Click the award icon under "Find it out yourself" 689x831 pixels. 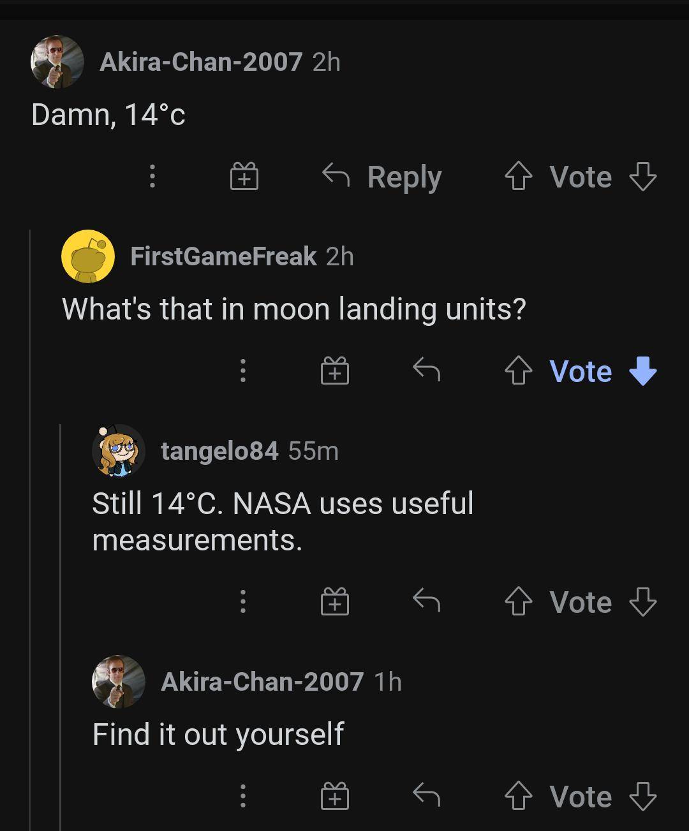(334, 795)
